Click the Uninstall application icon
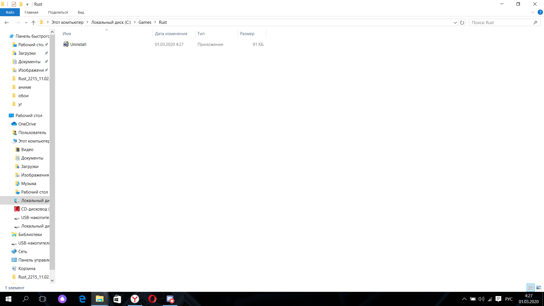 [66, 44]
